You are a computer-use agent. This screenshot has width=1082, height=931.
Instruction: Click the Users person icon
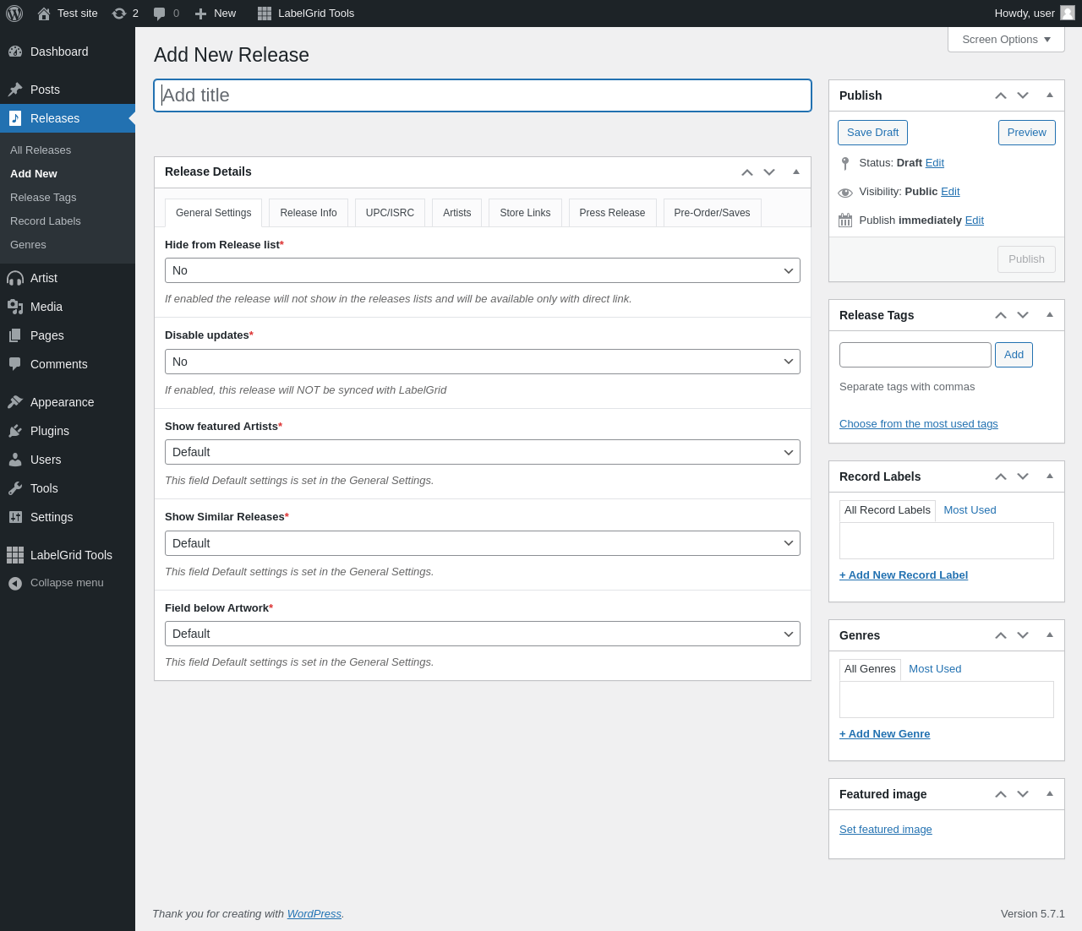tap(15, 460)
